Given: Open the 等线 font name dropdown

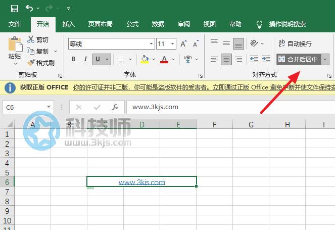Looking at the screenshot, I should (x=151, y=43).
